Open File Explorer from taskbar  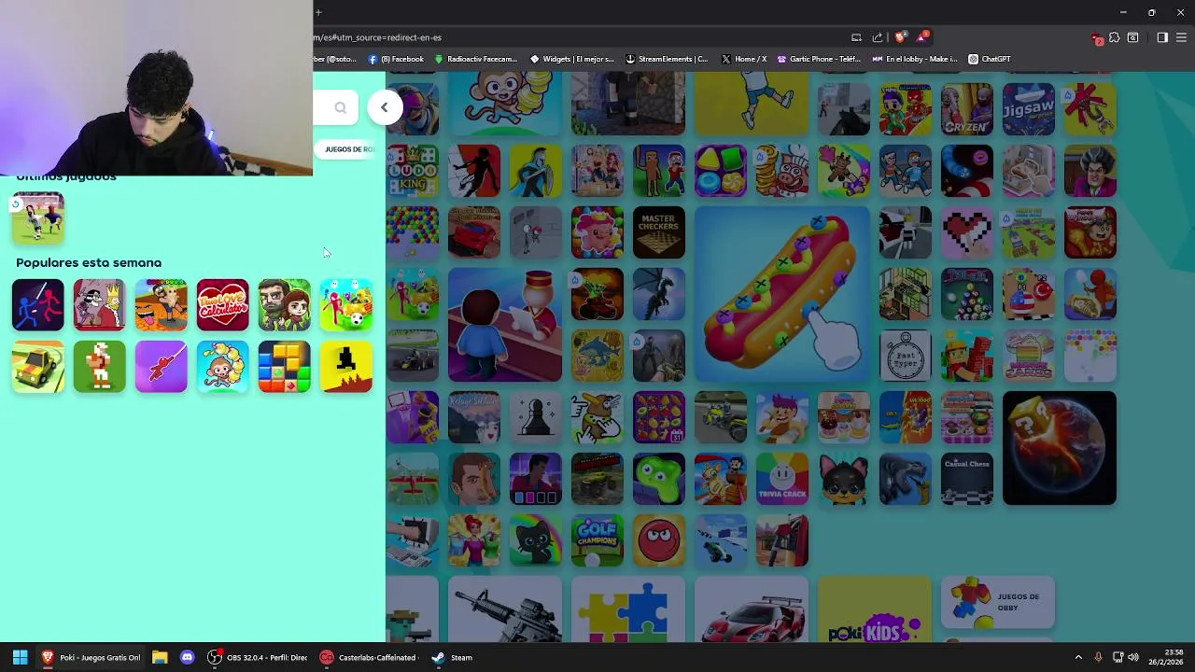pos(160,657)
